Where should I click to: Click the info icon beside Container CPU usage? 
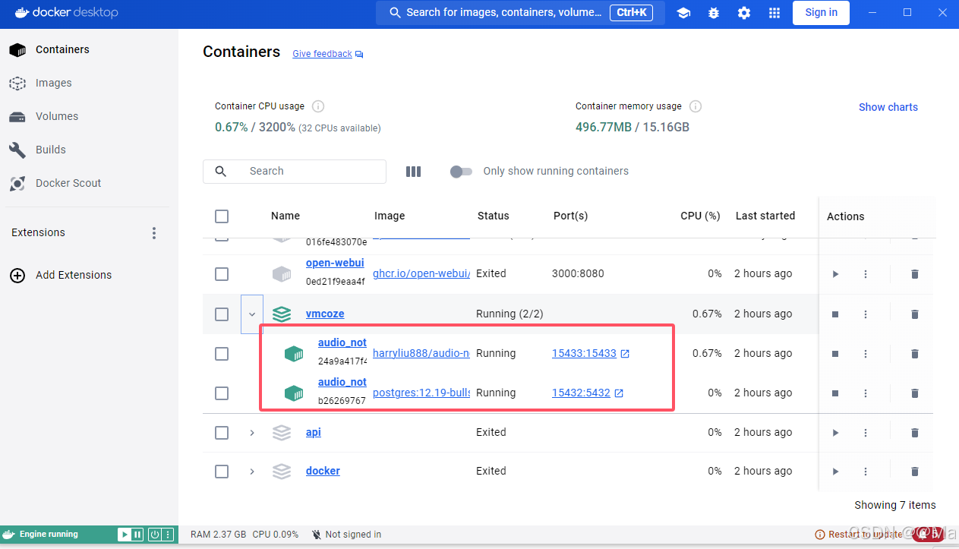[318, 106]
